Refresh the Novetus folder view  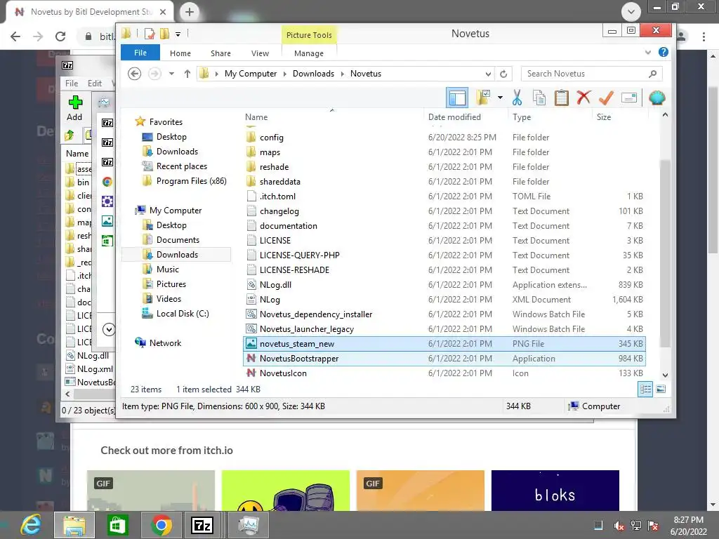click(x=503, y=74)
